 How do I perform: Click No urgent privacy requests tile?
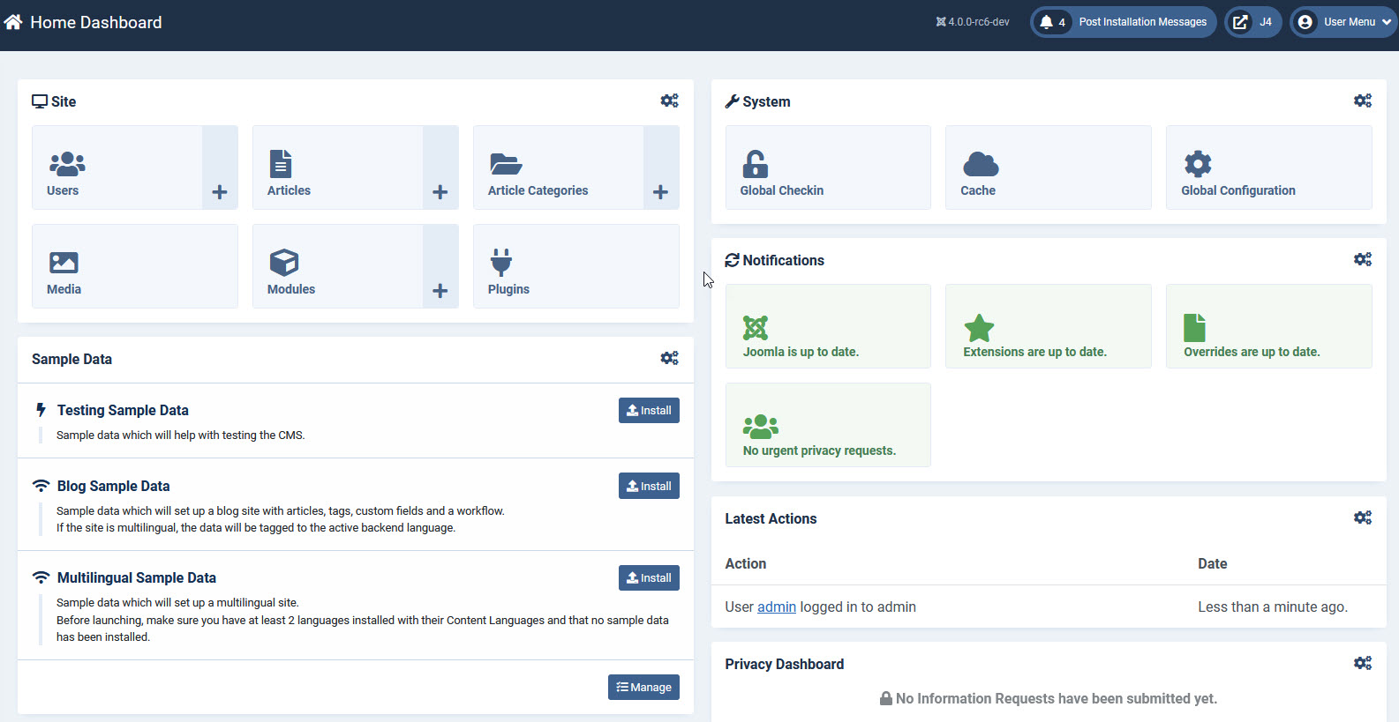tap(828, 425)
